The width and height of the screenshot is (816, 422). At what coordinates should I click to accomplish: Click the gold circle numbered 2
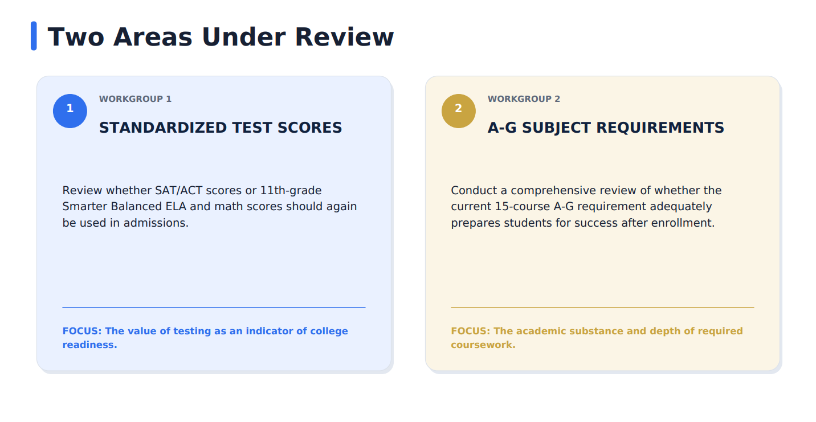tap(459, 111)
